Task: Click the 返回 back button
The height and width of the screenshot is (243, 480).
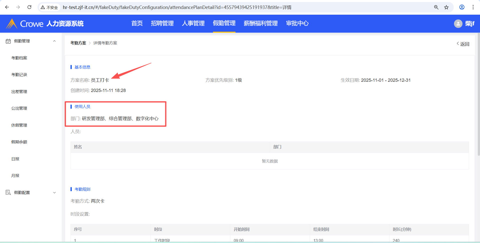Action: click(463, 44)
